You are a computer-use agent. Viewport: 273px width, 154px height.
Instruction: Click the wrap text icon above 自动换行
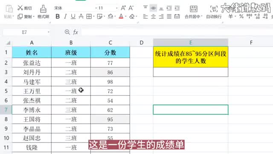point(214,9)
